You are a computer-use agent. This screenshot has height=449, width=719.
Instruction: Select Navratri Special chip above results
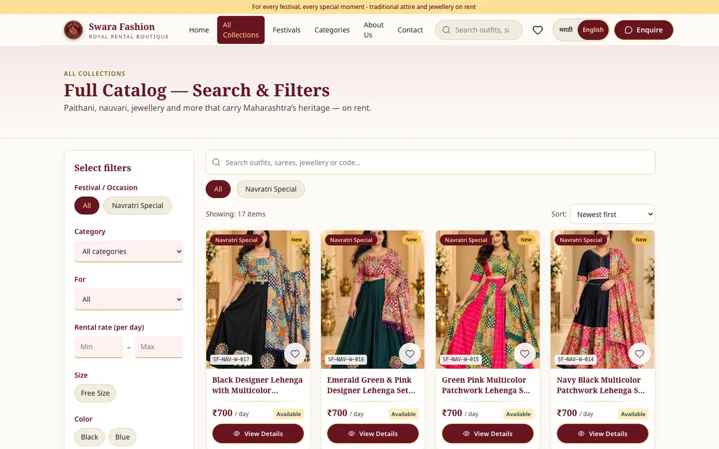[271, 189]
